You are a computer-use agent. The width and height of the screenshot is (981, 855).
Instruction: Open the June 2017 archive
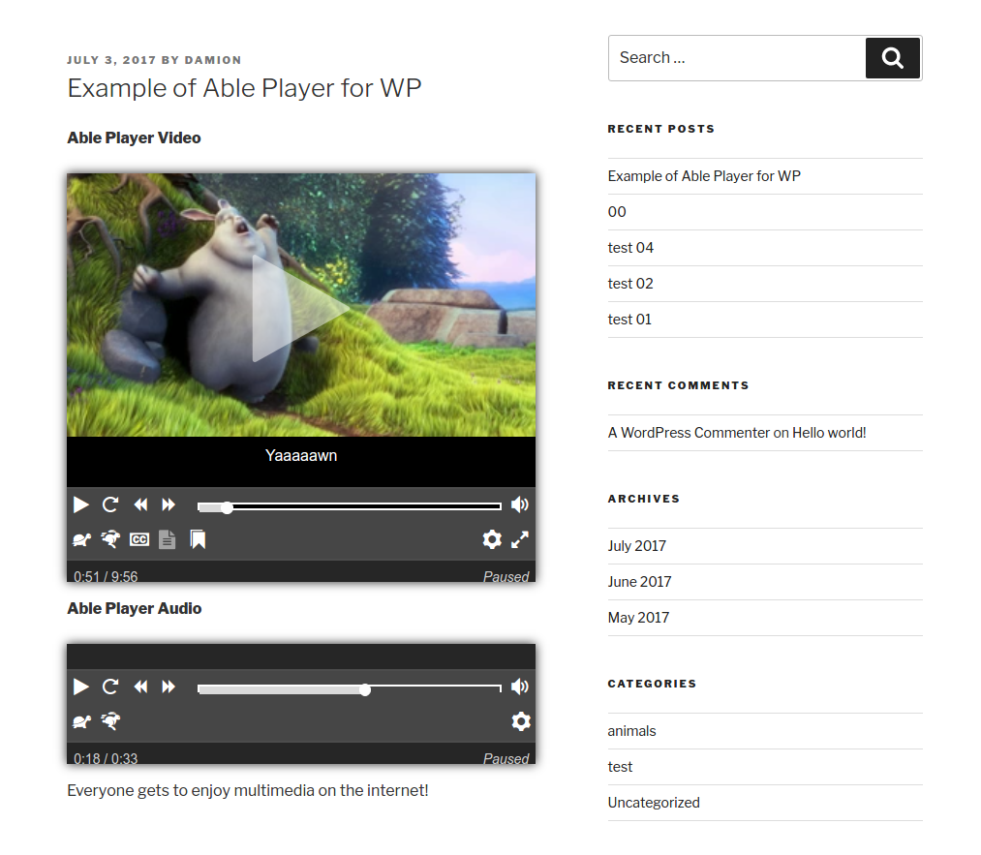point(639,582)
